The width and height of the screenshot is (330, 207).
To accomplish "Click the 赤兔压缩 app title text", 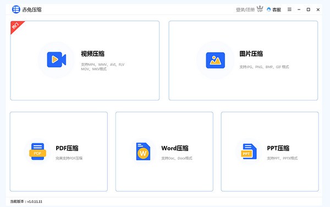I will (x=32, y=10).
